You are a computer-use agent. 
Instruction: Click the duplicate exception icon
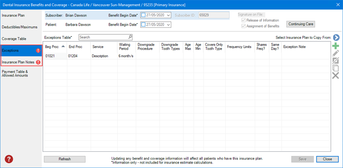click(x=336, y=68)
